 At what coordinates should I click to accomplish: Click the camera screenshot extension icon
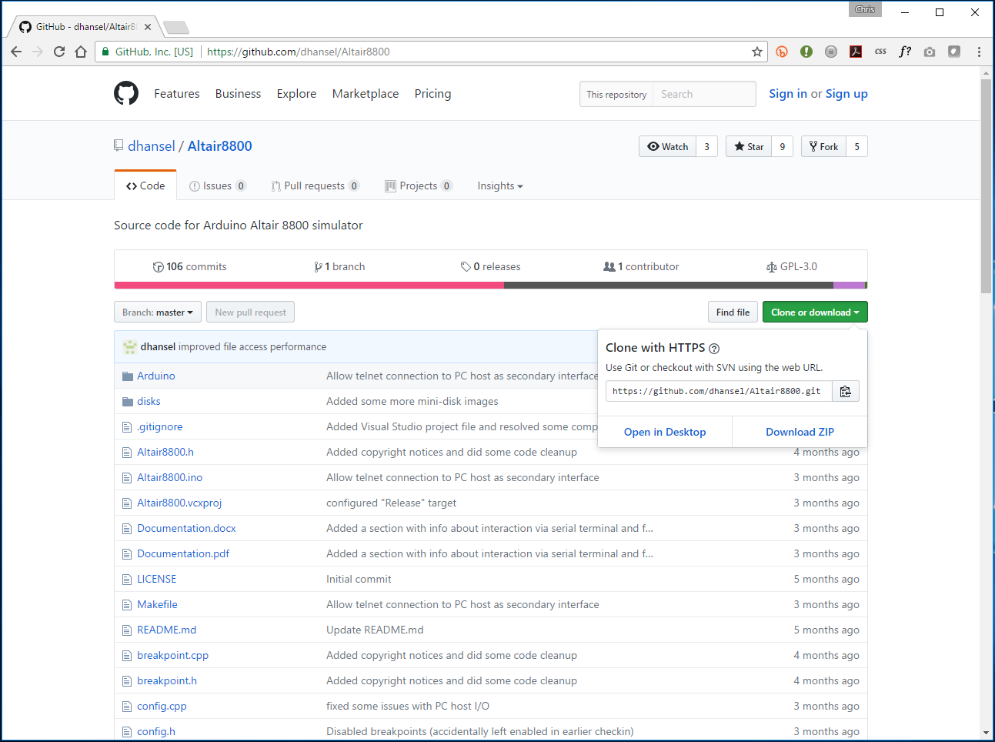(930, 52)
